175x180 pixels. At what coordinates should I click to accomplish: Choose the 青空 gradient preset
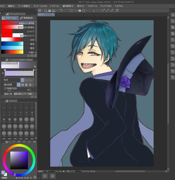18,44
